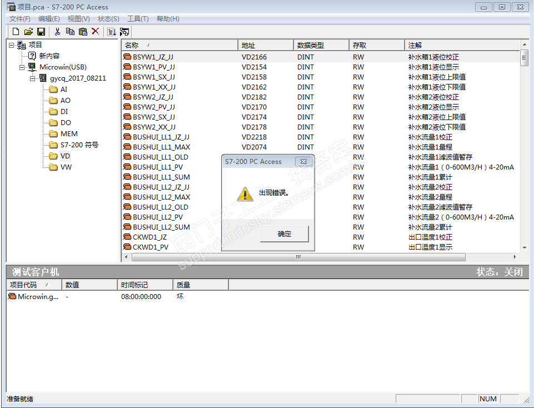This screenshot has height=408, width=534.
Task: Click the scroll up arrow of item list
Action: coord(525,44)
